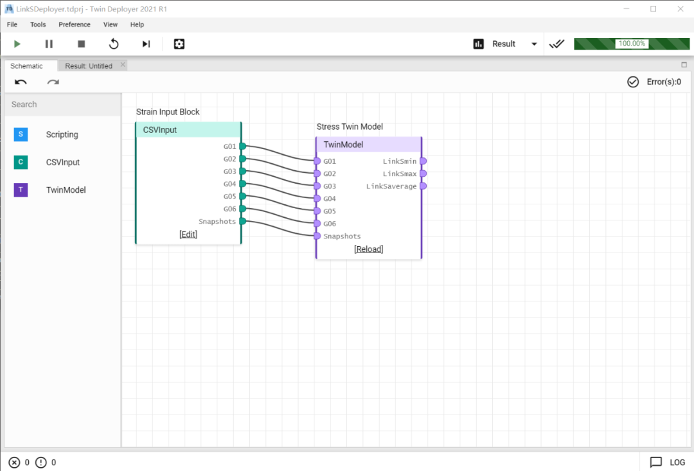Click the Result chart icon
Screen dimensions: 694x471
(479, 44)
